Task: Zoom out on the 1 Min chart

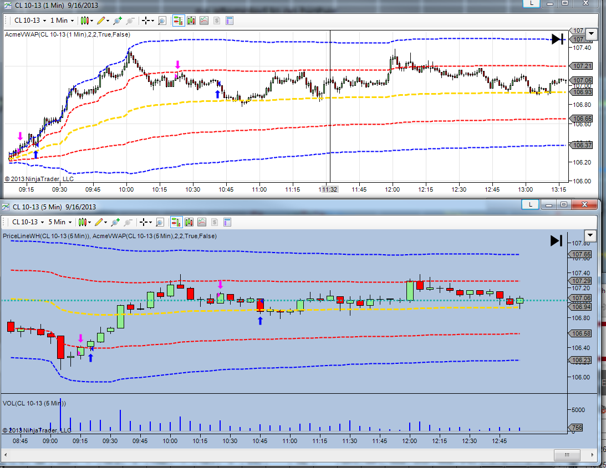Action: coord(130,20)
